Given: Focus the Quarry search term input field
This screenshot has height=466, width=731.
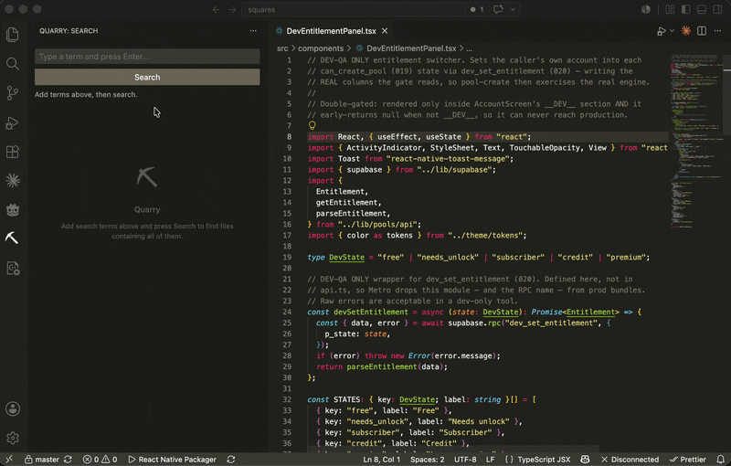Looking at the screenshot, I should tap(147, 57).
